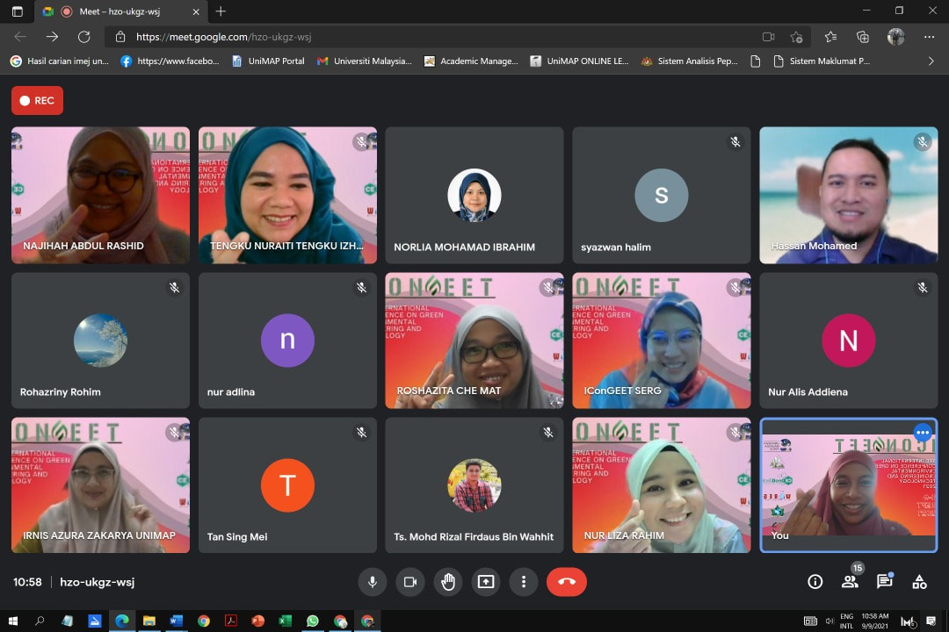Open options on your self-view tile

tap(922, 433)
